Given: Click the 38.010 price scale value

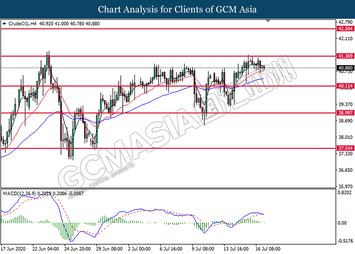Looking at the screenshot, I should click(345, 137).
